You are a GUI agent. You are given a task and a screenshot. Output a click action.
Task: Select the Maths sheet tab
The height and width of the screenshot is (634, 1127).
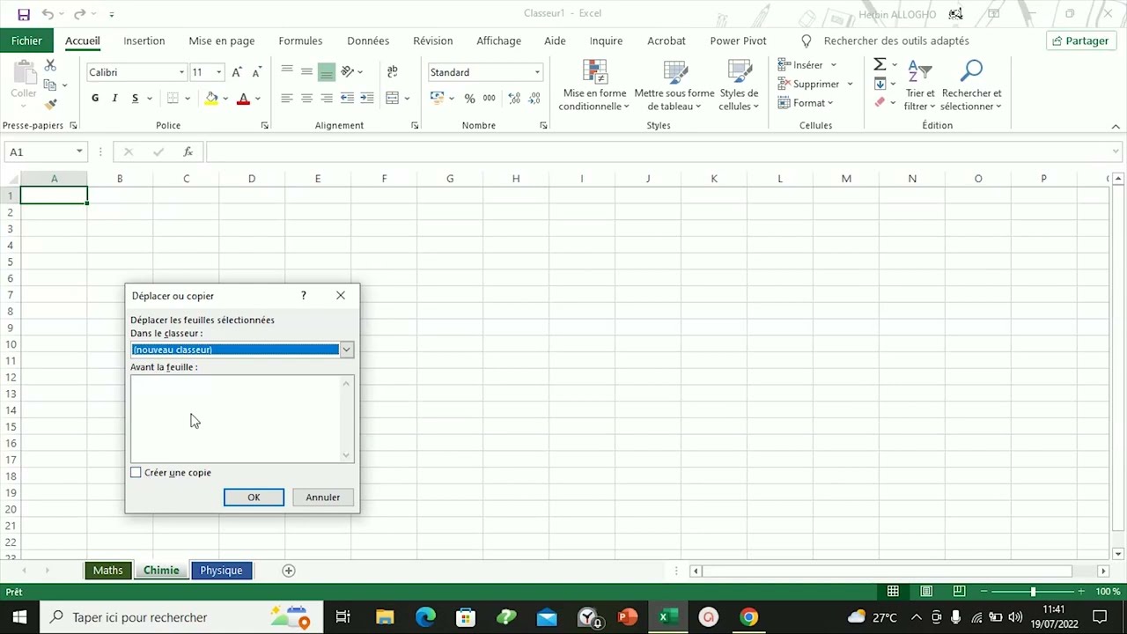coord(108,571)
